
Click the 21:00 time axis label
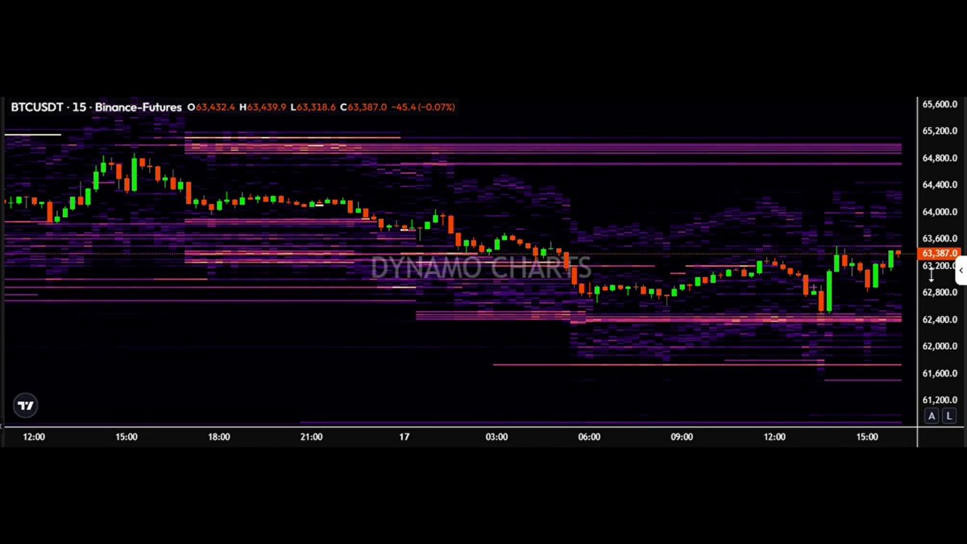click(311, 437)
